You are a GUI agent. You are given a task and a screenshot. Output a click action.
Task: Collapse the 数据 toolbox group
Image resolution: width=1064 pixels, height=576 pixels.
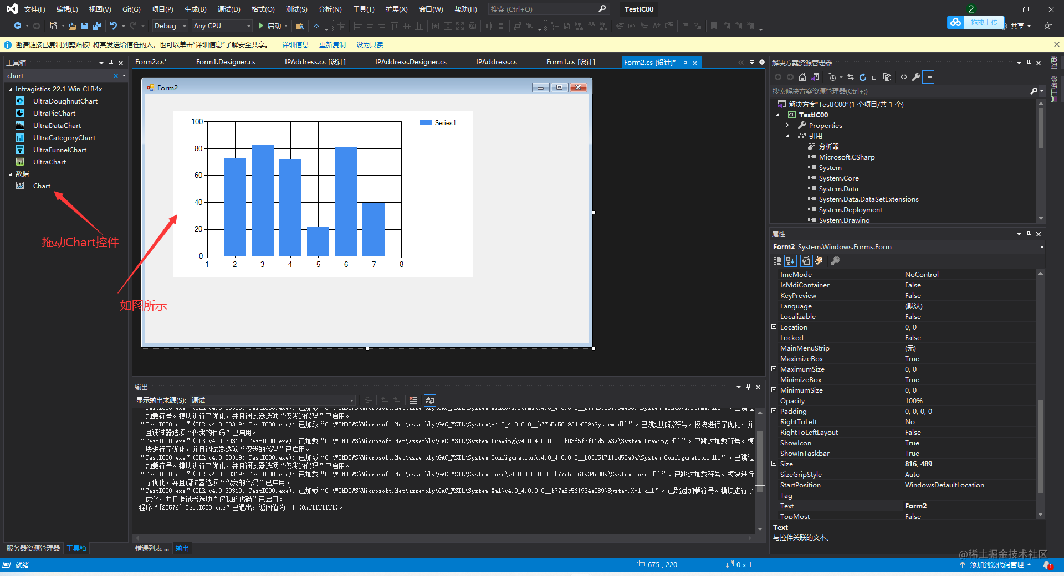(11, 174)
